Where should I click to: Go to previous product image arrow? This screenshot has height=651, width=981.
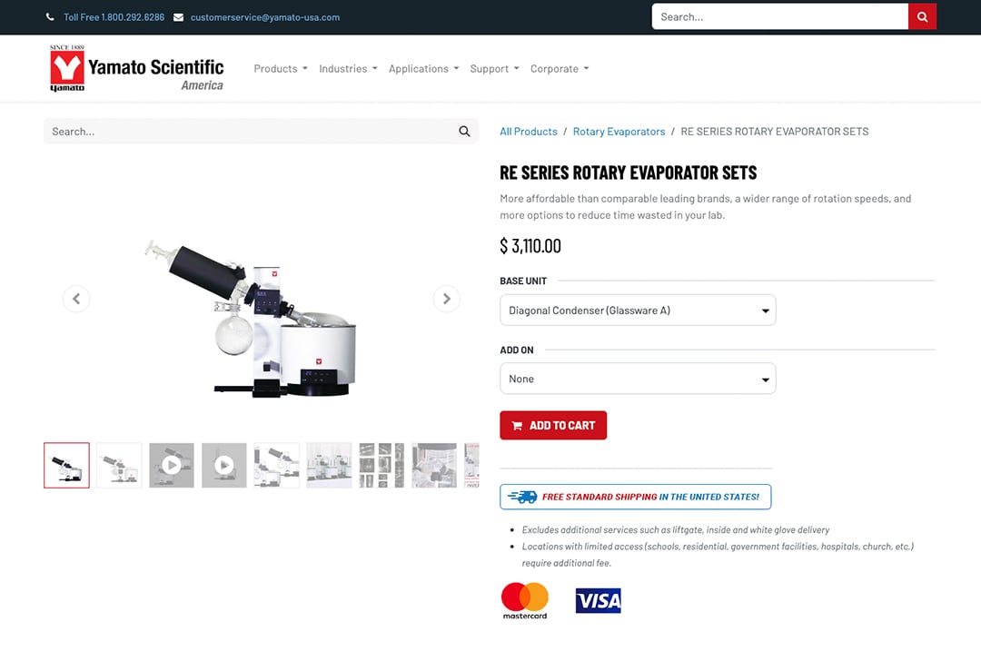[x=76, y=299]
